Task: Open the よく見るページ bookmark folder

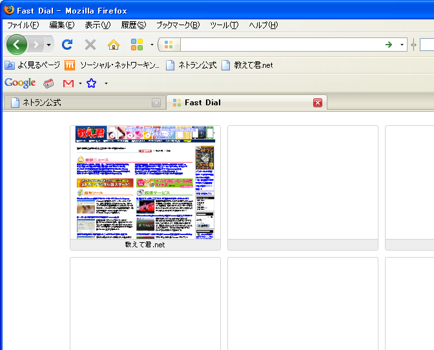Action: click(32, 65)
